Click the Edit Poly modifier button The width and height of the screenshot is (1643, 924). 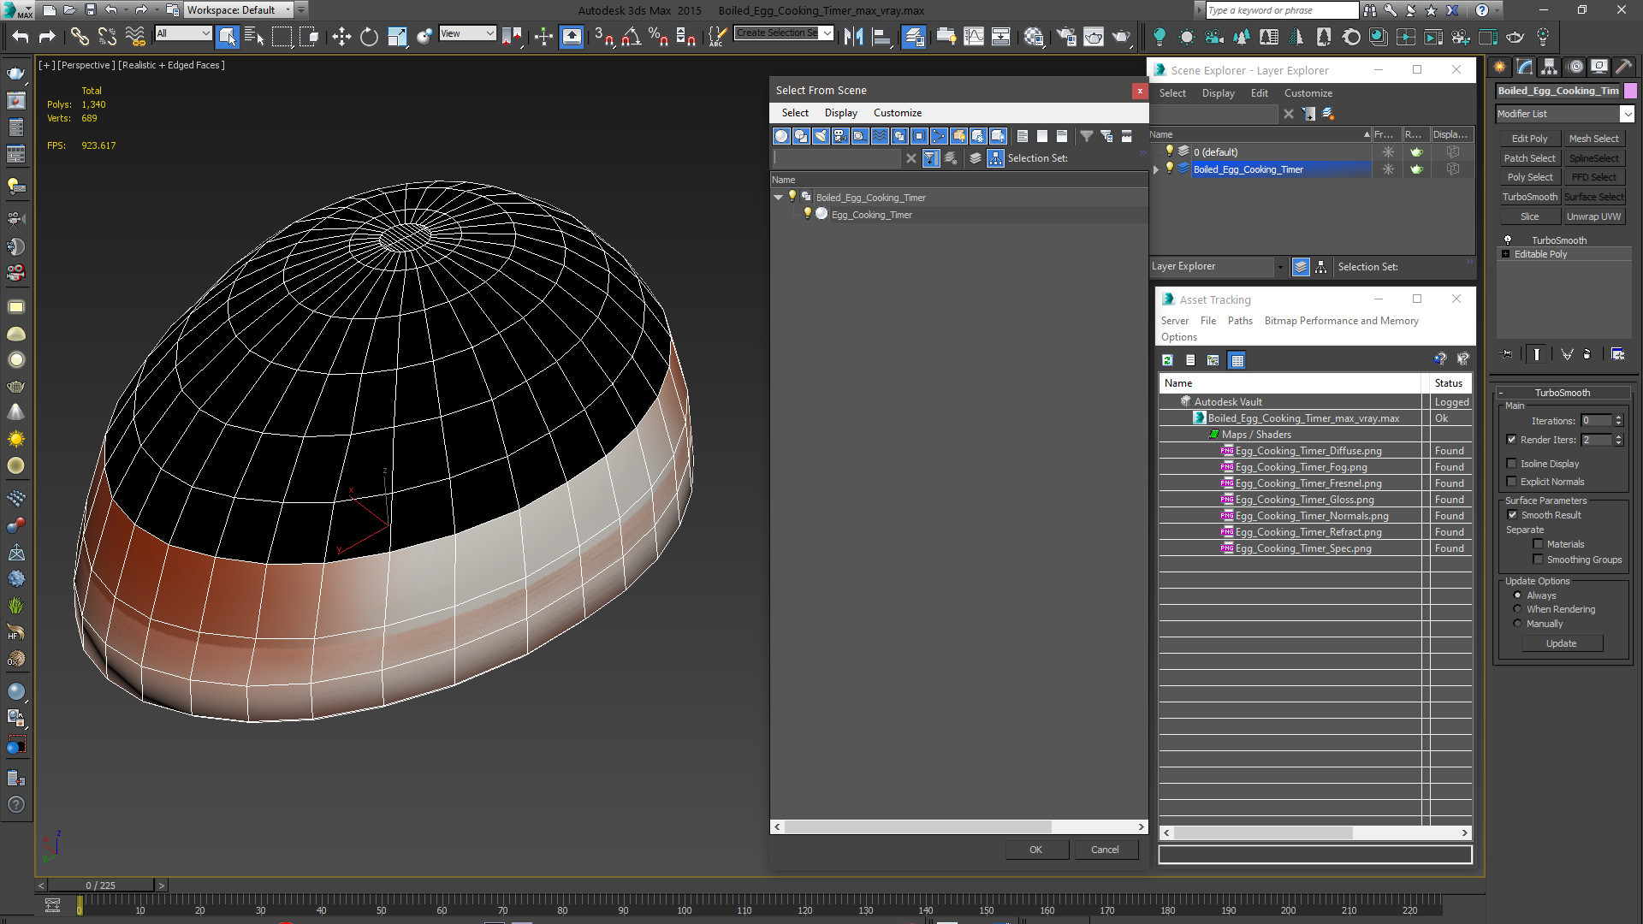(x=1529, y=139)
